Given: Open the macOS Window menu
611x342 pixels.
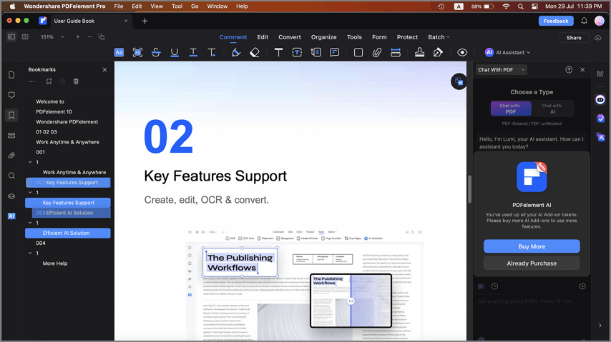Looking at the screenshot, I should coord(217,6).
